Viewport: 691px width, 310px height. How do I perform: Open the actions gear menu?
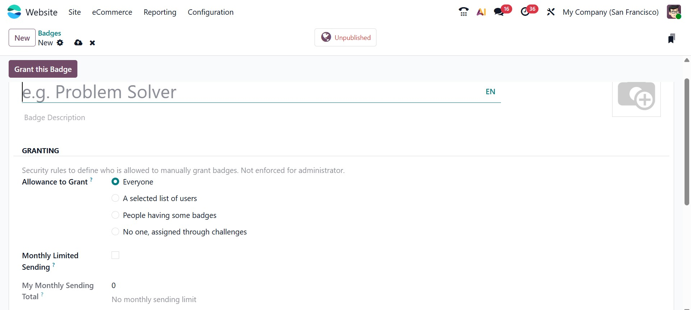[x=60, y=43]
